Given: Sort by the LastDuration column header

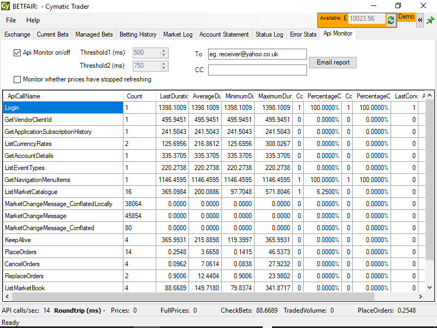Looking at the screenshot, I should pyautogui.click(x=172, y=96).
